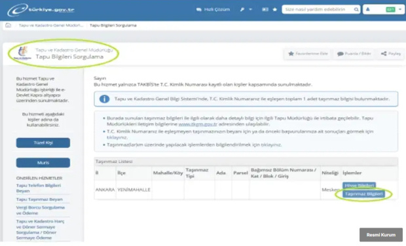Screen dimensions: 406x246
Task: Click the Mahalle/Köy column header
Action: [168, 173]
